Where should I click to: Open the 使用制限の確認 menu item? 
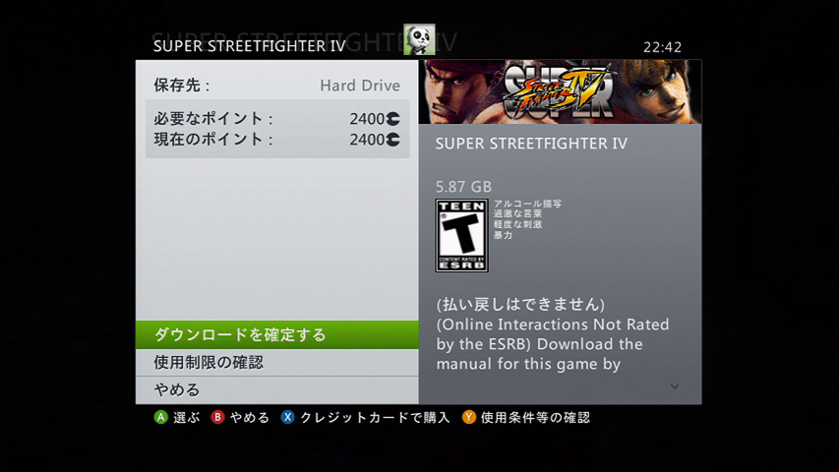tap(277, 362)
